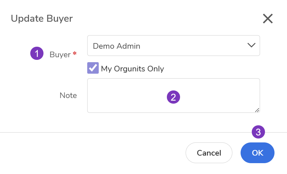Viewport: 287px width, 174px height.
Task: Click the purple step 1 badge
Action: (37, 54)
